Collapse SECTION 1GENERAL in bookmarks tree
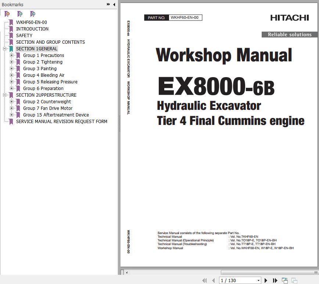319x284 pixels. (x=4, y=49)
